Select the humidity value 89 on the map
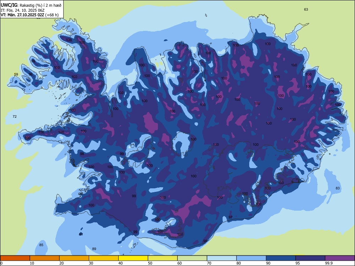Image resolution: width=355 pixels, height=266 pixels. point(94,249)
